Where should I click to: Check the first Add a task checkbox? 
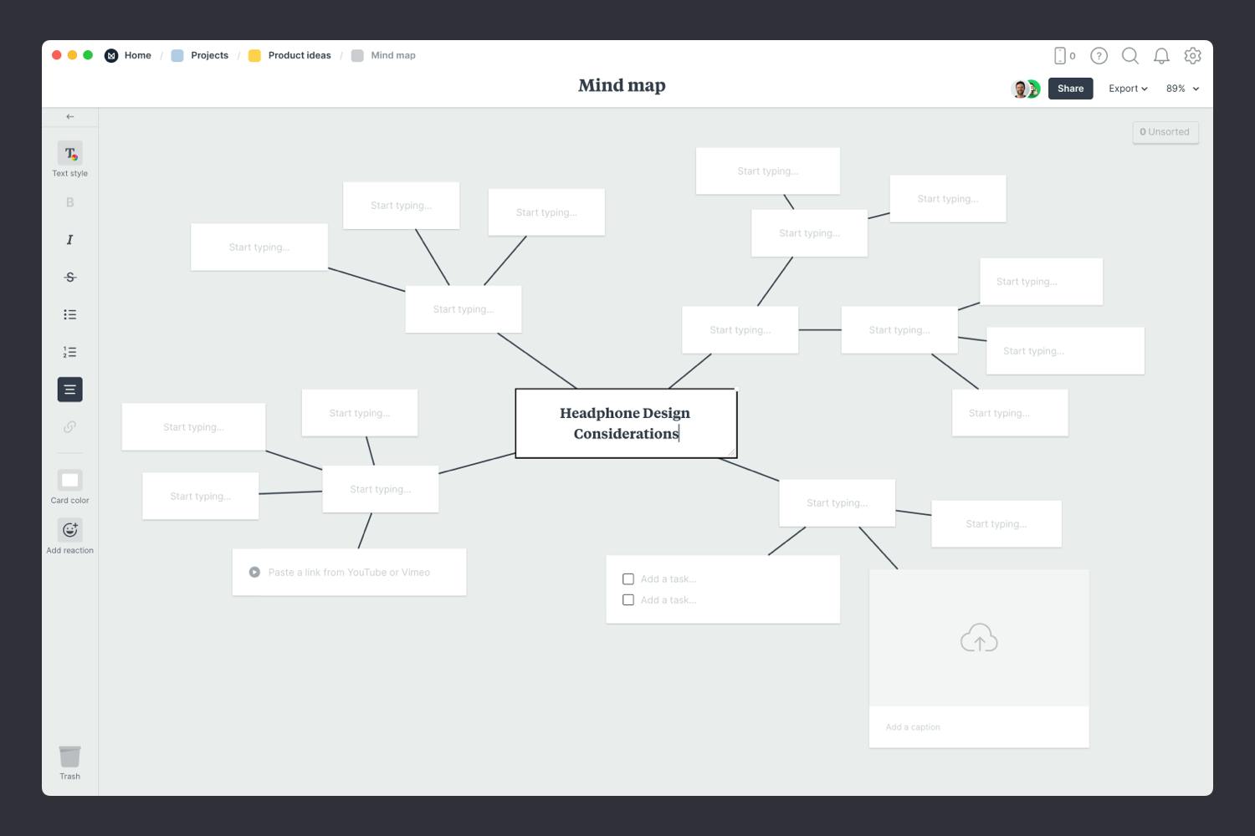pos(628,579)
